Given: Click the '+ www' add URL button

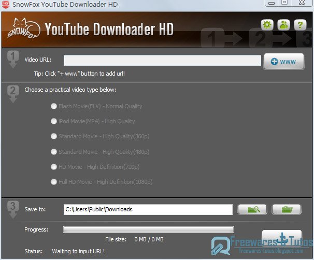Looking at the screenshot, I should tap(284, 62).
